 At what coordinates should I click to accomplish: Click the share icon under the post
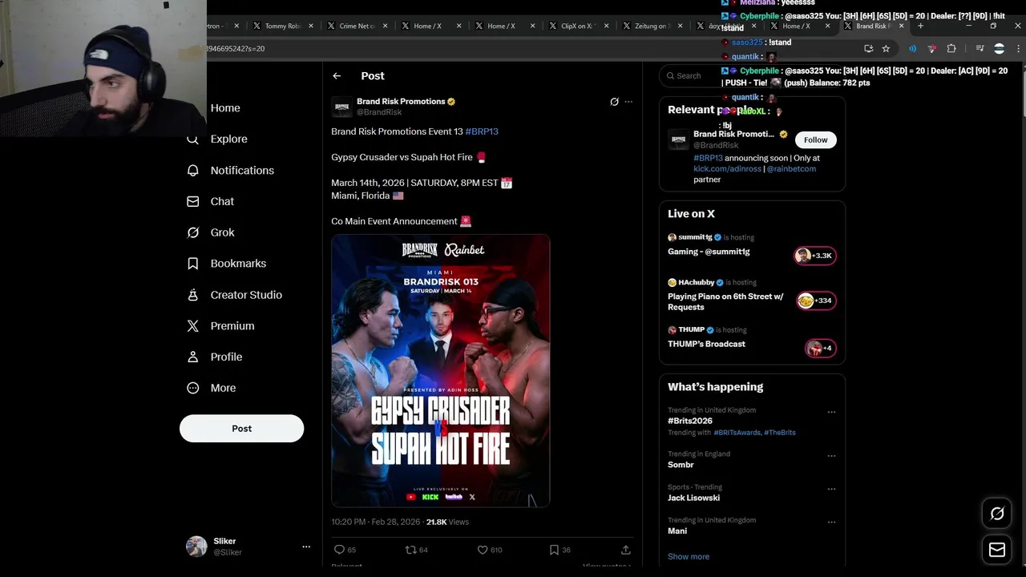point(625,550)
